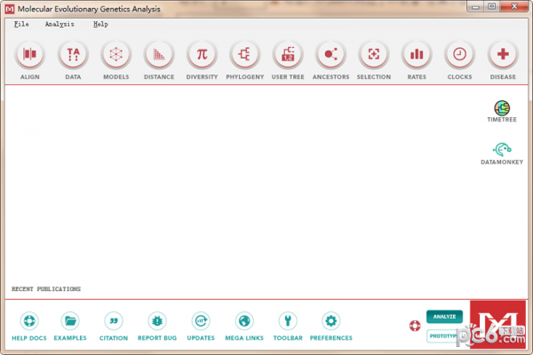The image size is (533, 355).
Task: Open the File menu
Action: tap(21, 24)
